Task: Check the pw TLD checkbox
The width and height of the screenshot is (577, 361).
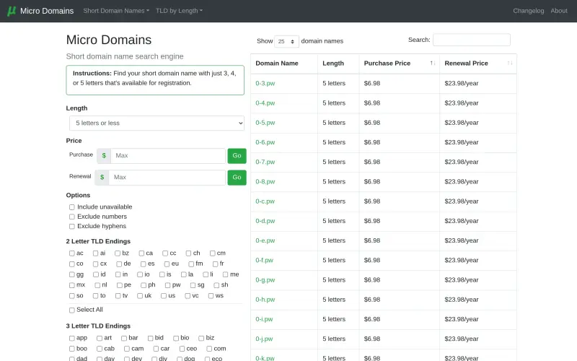Action: tap(168, 285)
